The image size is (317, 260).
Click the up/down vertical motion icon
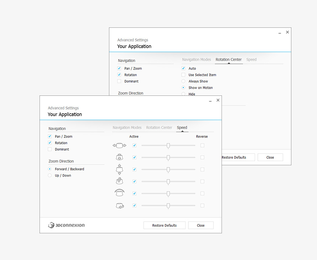coord(119,169)
